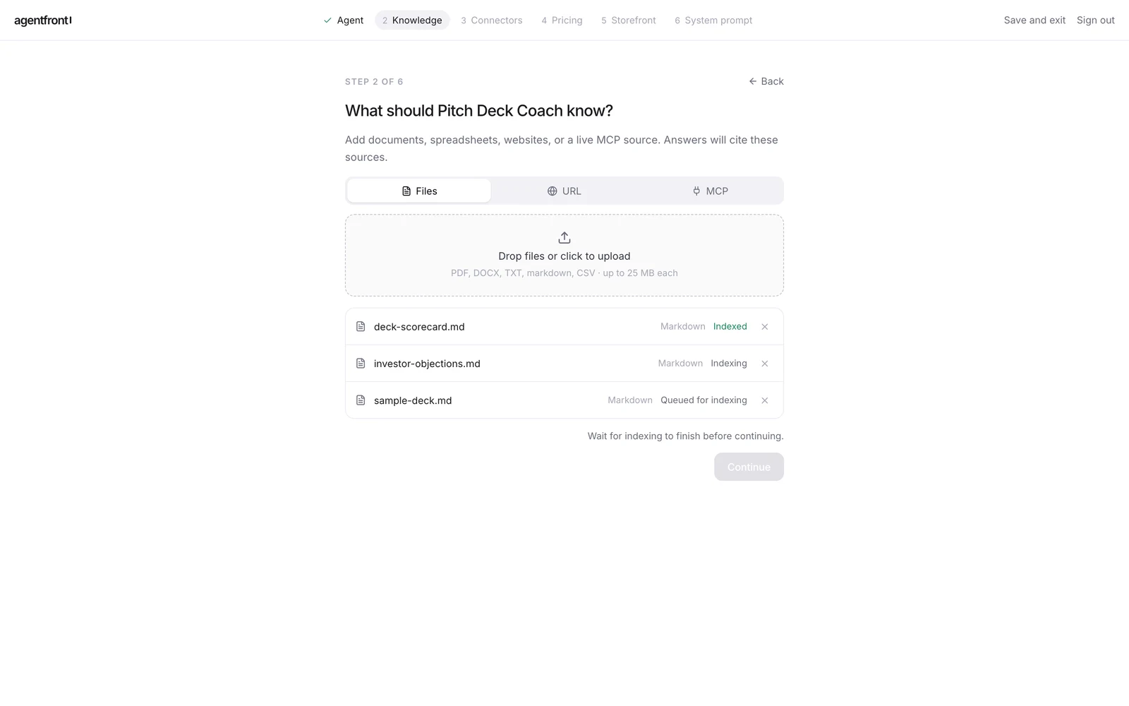Remove sample-deck.md with its X icon
1129x706 pixels.
[x=764, y=400]
